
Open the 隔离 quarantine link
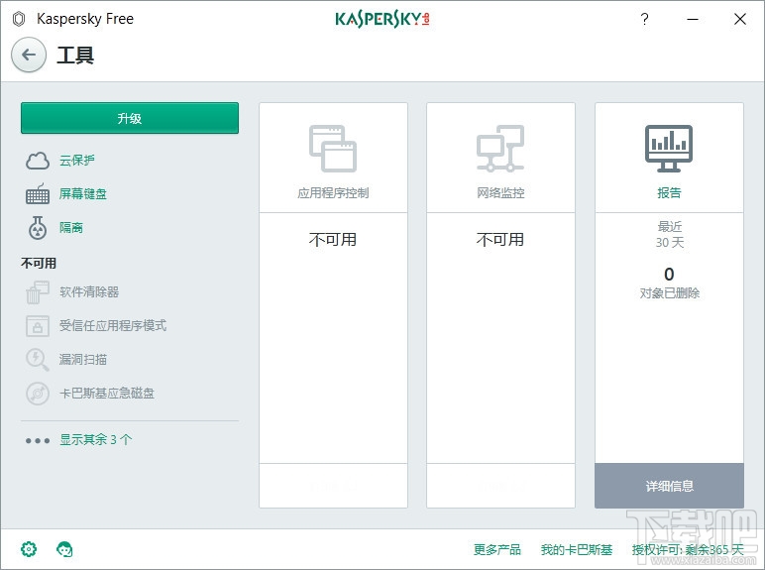(x=71, y=227)
